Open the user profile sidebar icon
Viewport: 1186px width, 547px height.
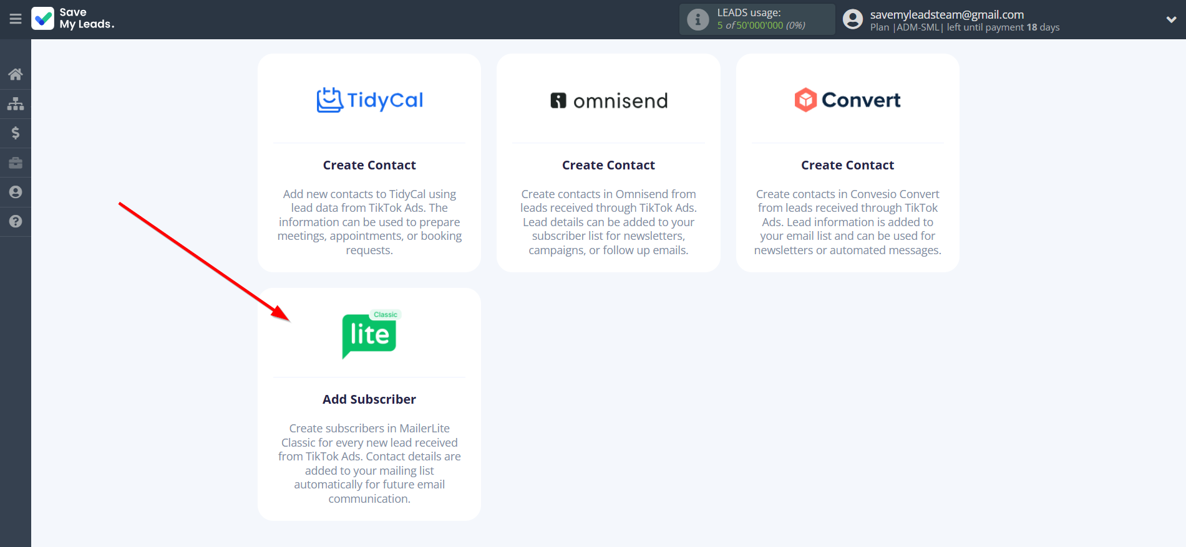coord(16,192)
